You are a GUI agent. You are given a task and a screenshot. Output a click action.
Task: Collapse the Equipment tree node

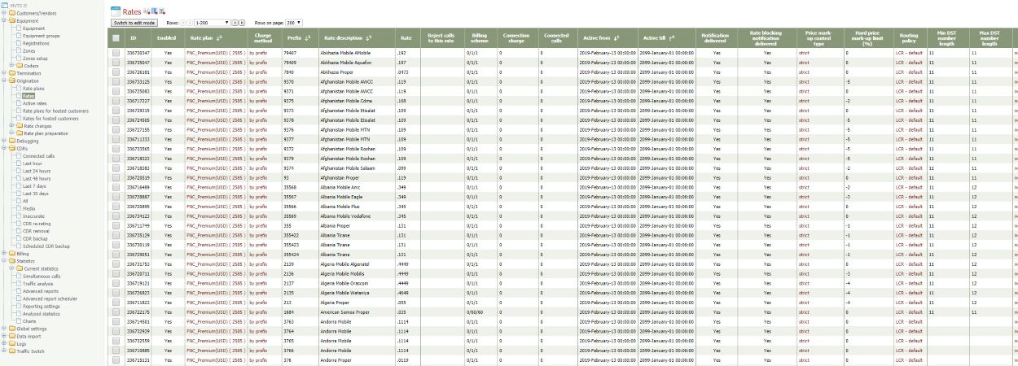[x=4, y=21]
